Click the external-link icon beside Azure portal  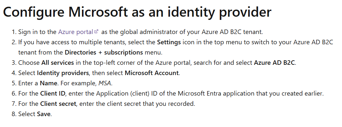[x=96, y=31]
